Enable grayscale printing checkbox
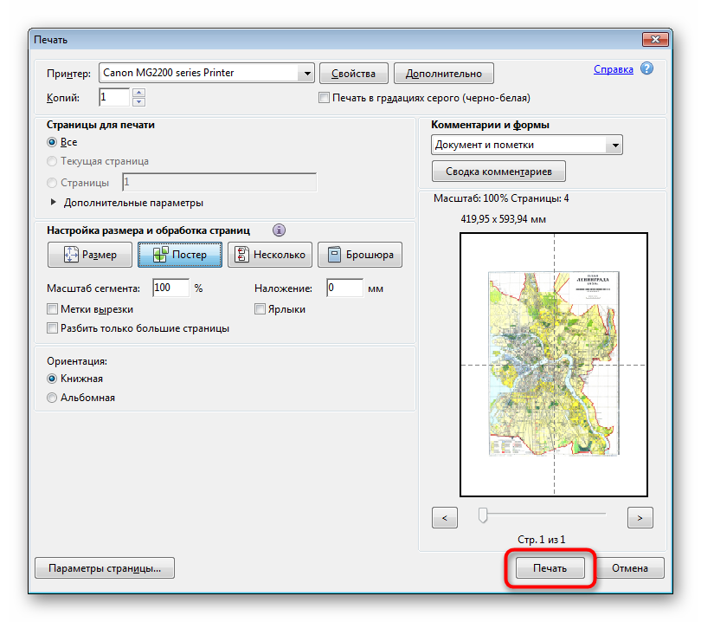Viewport: 701px width, 622px height. [325, 98]
